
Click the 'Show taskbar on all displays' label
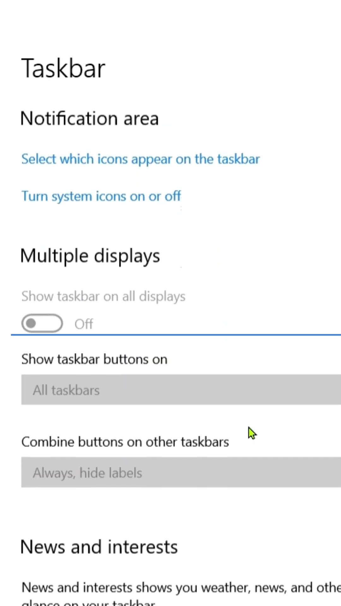pyautogui.click(x=103, y=296)
